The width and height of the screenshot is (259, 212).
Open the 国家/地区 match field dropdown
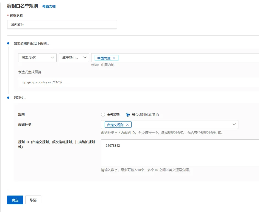tap(37, 58)
